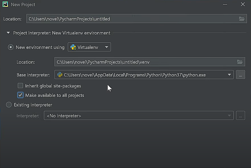Uncheck Make available to all projects

tap(20, 95)
